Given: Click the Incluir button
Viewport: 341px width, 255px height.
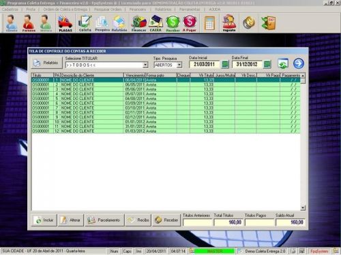Looking at the screenshot, I should coord(44,220).
